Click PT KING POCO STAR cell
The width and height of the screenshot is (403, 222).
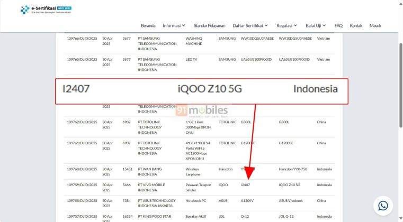click(155, 216)
